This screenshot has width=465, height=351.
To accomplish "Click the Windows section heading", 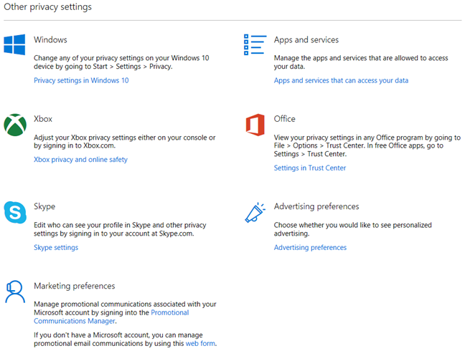I will tap(50, 39).
